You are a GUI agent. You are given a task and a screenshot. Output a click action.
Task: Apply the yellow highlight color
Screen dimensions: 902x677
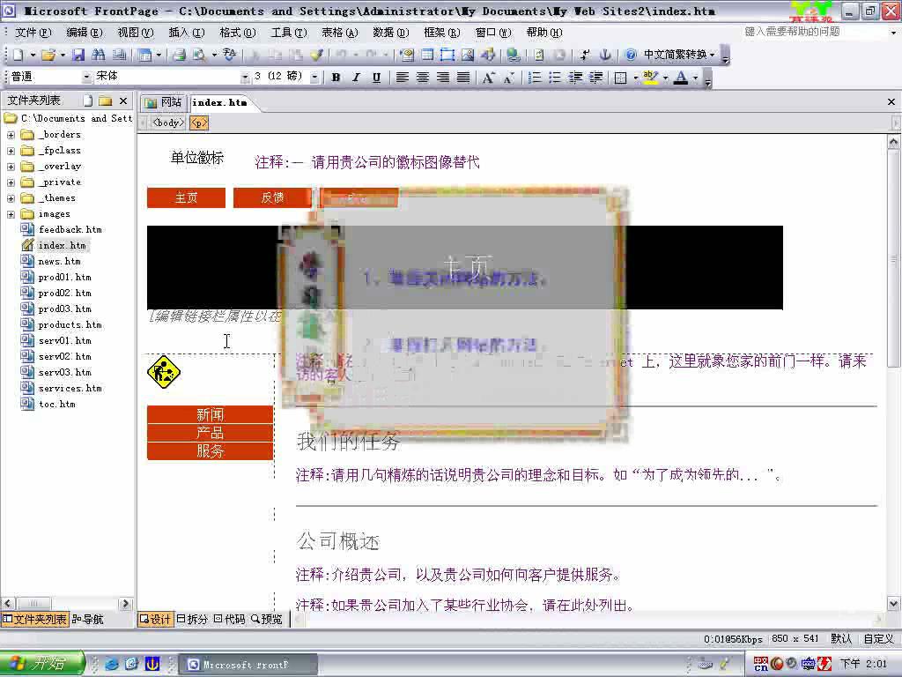pyautogui.click(x=651, y=78)
